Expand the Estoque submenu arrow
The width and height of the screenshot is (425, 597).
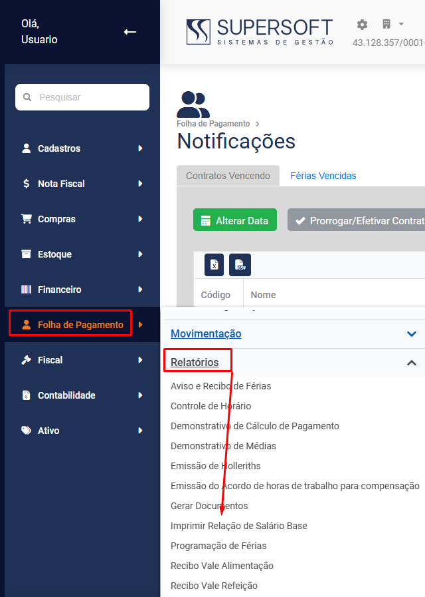coord(140,254)
